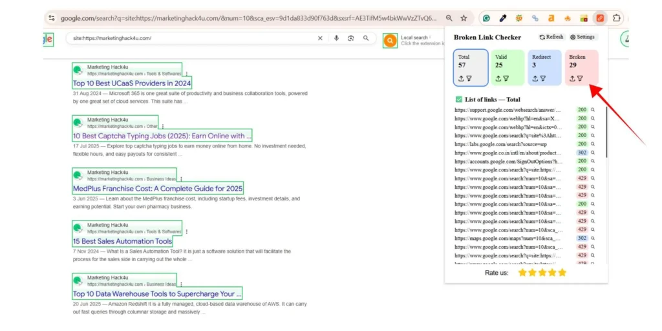Bookmark this page with the star icon
Screen dimensions: 662x331
pyautogui.click(x=464, y=18)
